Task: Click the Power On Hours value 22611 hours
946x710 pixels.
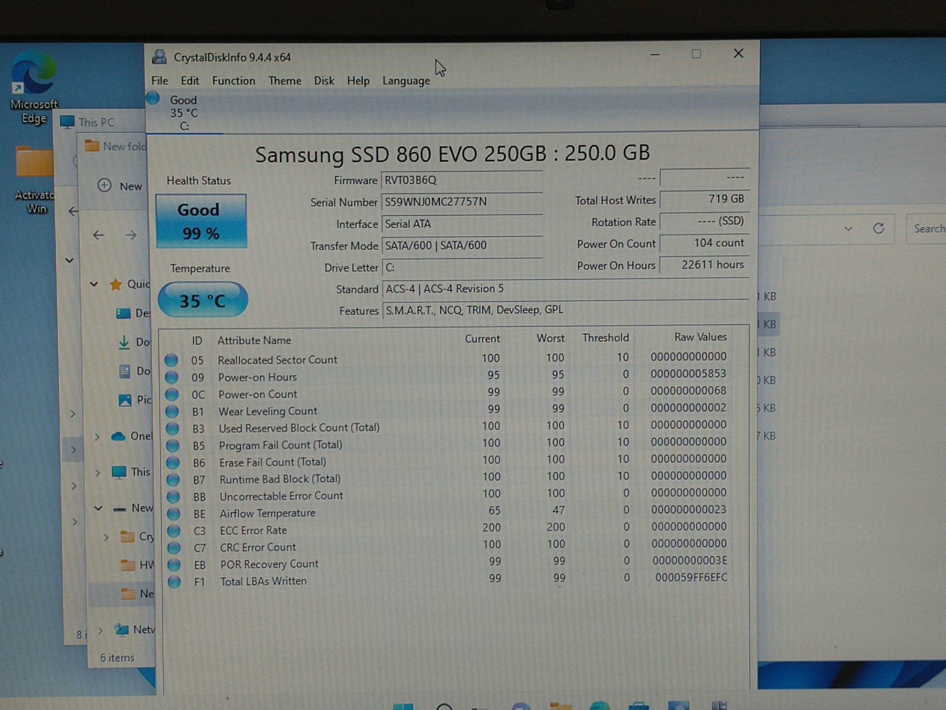Action: [704, 265]
